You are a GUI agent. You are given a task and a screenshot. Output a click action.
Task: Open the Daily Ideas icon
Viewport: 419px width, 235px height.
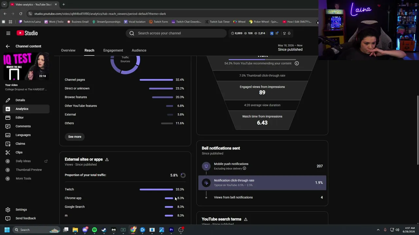click(x=8, y=161)
